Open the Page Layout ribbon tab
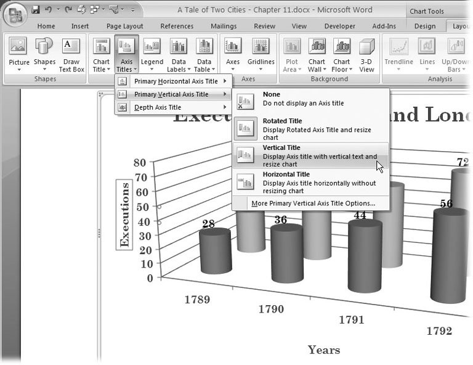Viewport: 473px width, 365px height. [124, 27]
